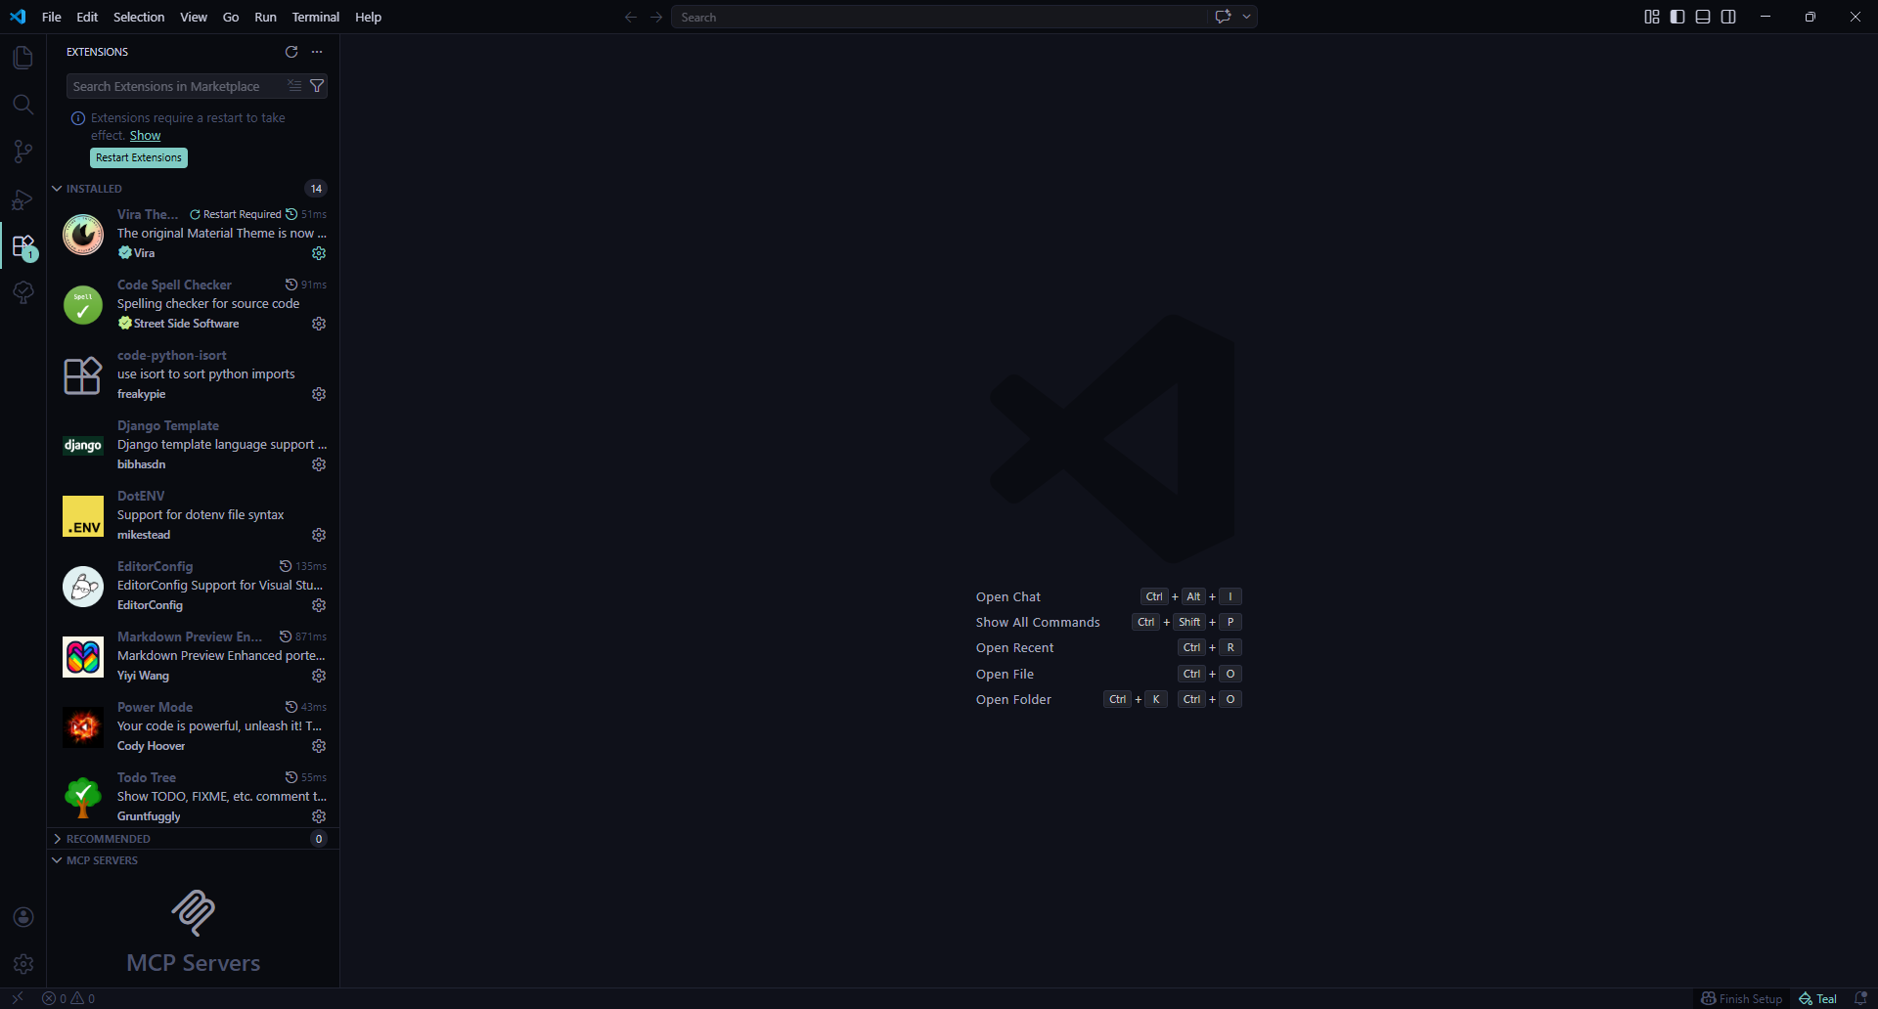1878x1009 pixels.
Task: Go back with the navigation arrow
Action: (x=631, y=17)
